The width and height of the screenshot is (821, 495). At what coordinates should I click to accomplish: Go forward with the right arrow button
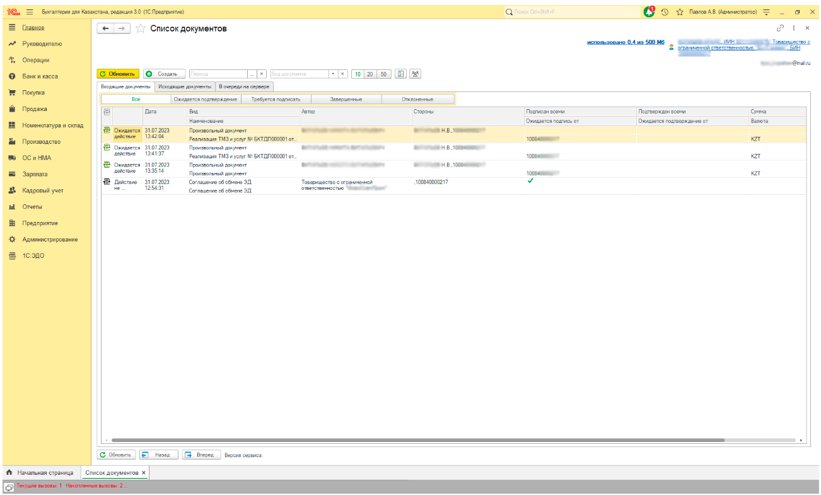pyautogui.click(x=122, y=29)
